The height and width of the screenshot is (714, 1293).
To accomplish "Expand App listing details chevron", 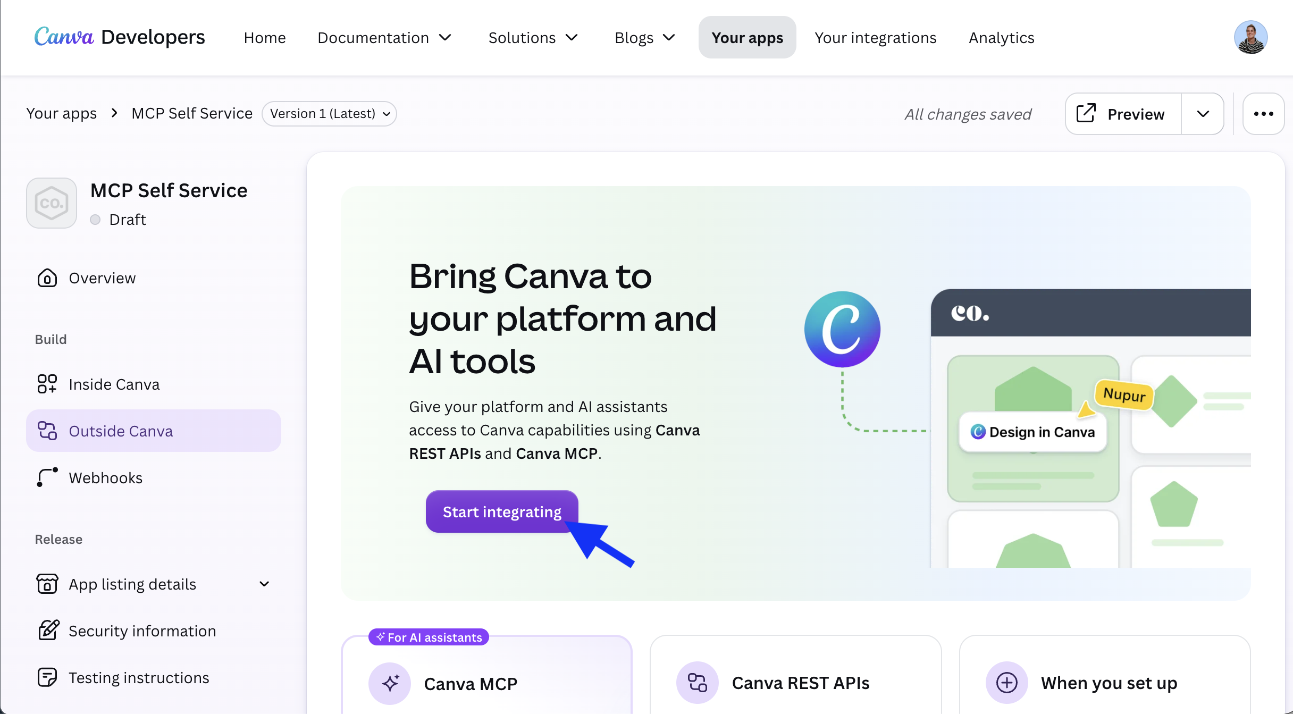I will tap(264, 584).
